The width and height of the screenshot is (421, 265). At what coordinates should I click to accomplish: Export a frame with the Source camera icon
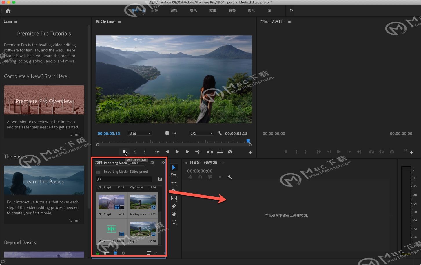(230, 152)
